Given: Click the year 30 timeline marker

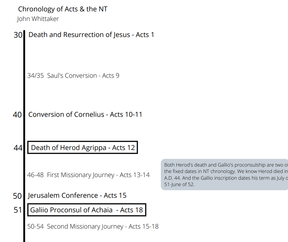Looking at the screenshot, I should coord(18,35).
